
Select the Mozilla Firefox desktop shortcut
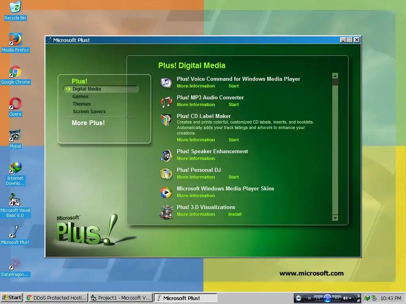[15, 43]
